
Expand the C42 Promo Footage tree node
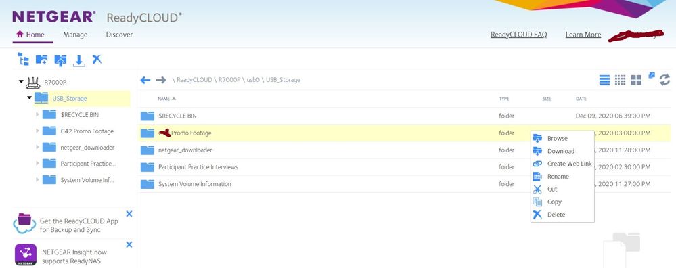tap(38, 131)
